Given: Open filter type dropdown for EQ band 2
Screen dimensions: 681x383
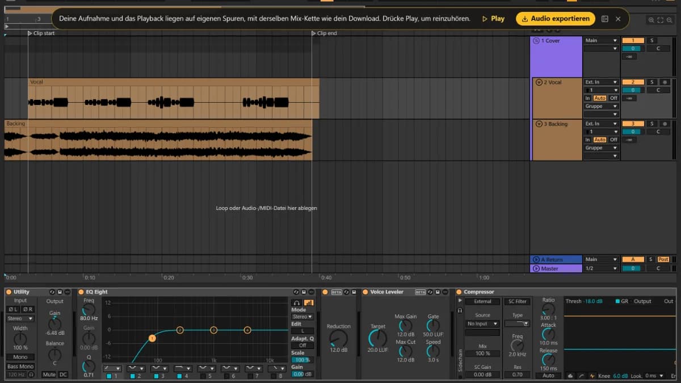Looking at the screenshot, I should tap(136, 368).
